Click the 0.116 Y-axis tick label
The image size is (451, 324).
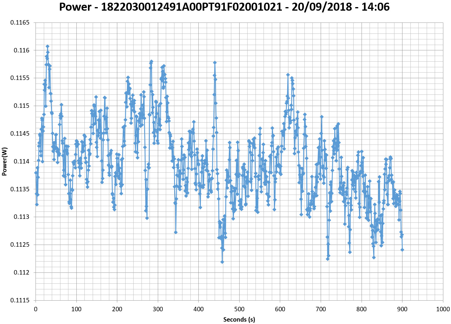[x=22, y=50]
